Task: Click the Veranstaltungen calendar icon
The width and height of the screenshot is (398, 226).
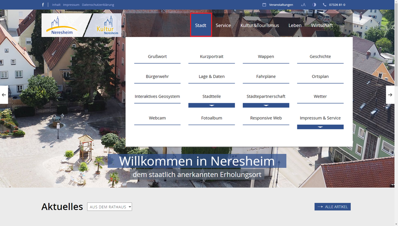Action: [264, 5]
